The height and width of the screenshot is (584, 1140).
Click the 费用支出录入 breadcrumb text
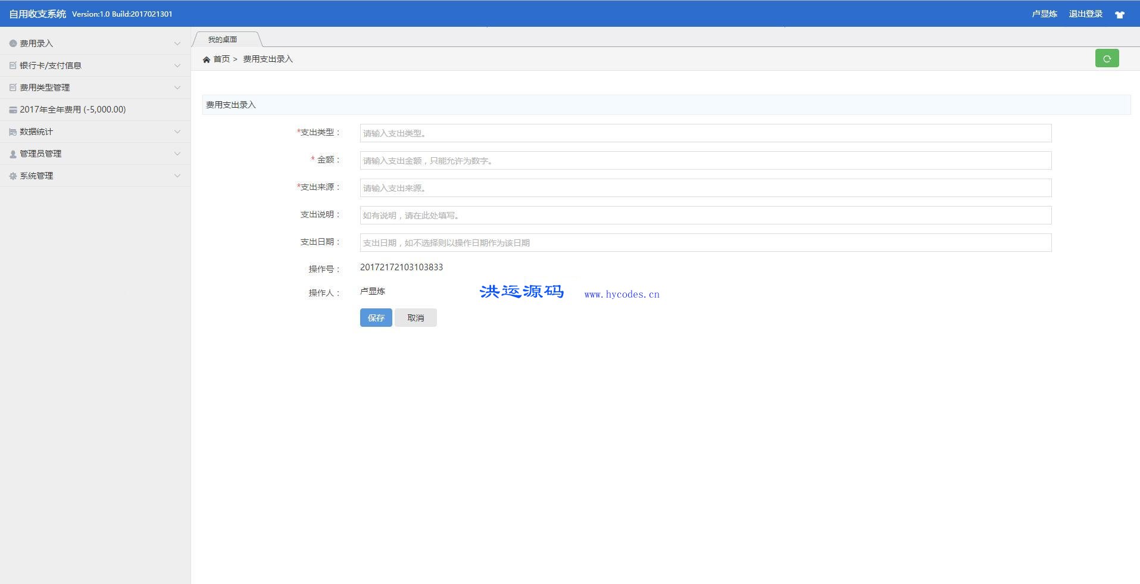pos(268,59)
